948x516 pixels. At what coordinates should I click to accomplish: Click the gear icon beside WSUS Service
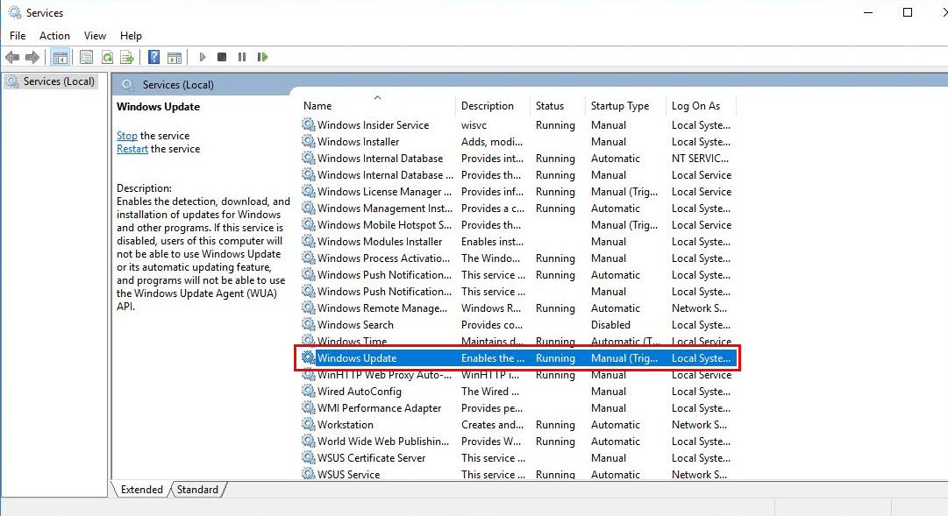[x=309, y=474]
